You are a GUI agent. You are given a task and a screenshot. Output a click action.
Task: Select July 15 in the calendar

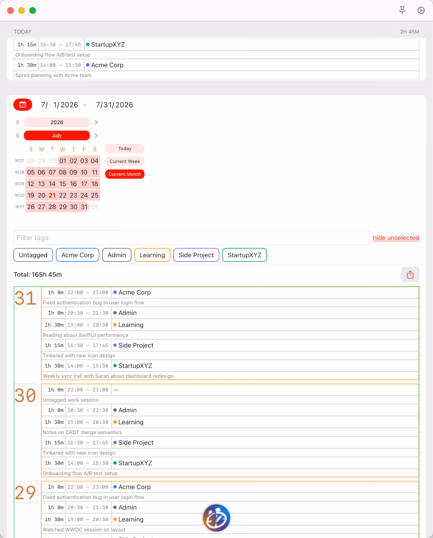click(x=63, y=184)
